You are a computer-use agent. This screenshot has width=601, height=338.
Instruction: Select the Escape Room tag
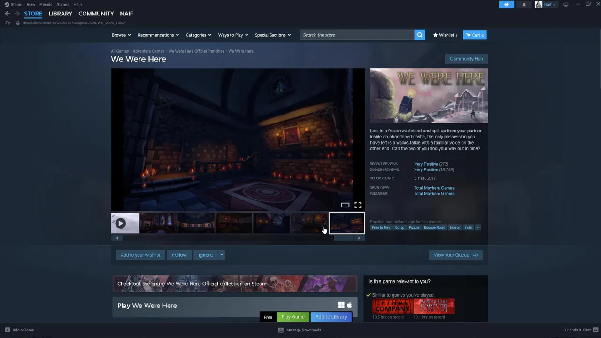[434, 228]
